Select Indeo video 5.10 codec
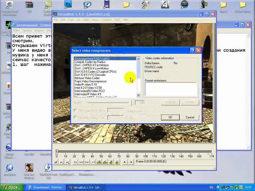 (105, 85)
